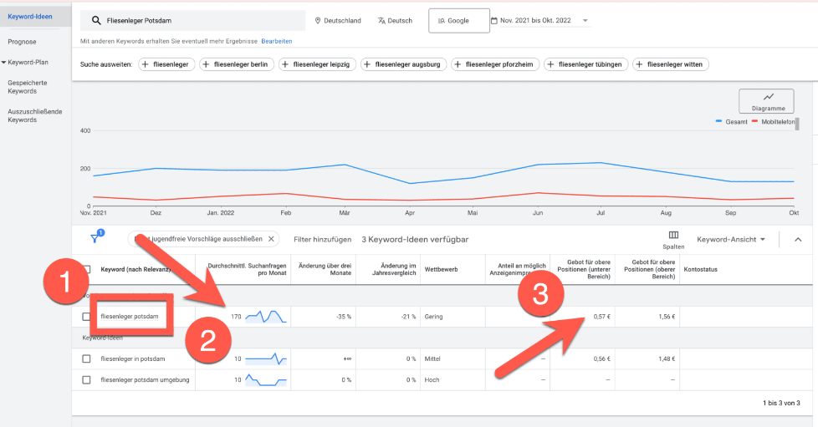The image size is (818, 427).
Task: Tick the 'fliesenleger potsdam' row checkbox
Action: pyautogui.click(x=86, y=317)
